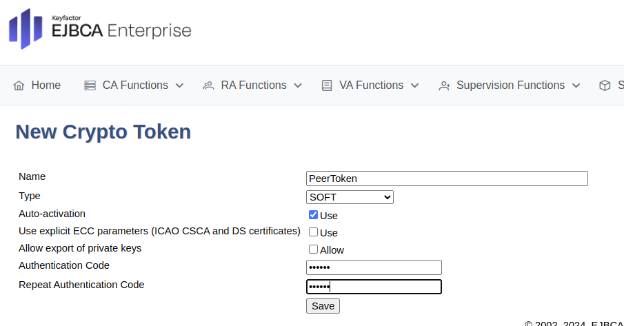Click the cube icon in navigation bar

[x=605, y=85]
